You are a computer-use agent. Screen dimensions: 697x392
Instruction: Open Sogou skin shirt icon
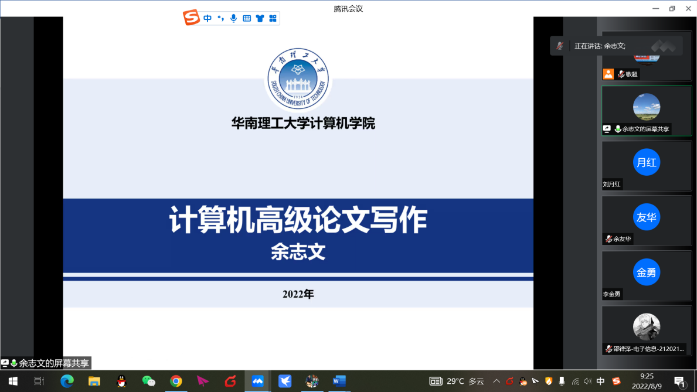tap(260, 19)
